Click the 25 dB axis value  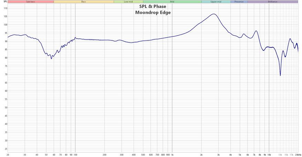[6, 149]
